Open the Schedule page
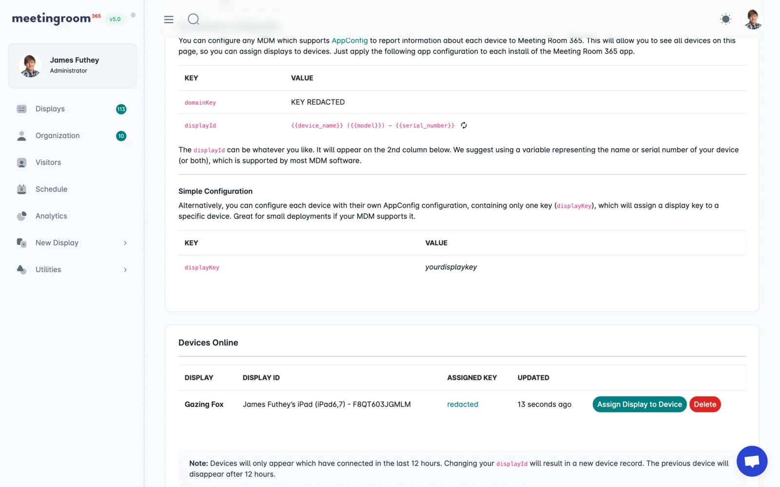 pos(72,189)
